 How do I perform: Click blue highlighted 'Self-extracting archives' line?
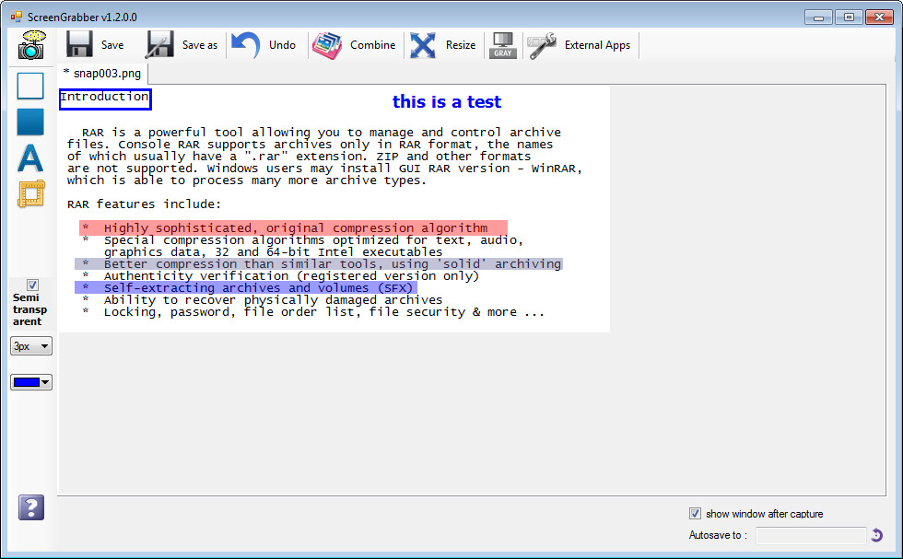246,287
